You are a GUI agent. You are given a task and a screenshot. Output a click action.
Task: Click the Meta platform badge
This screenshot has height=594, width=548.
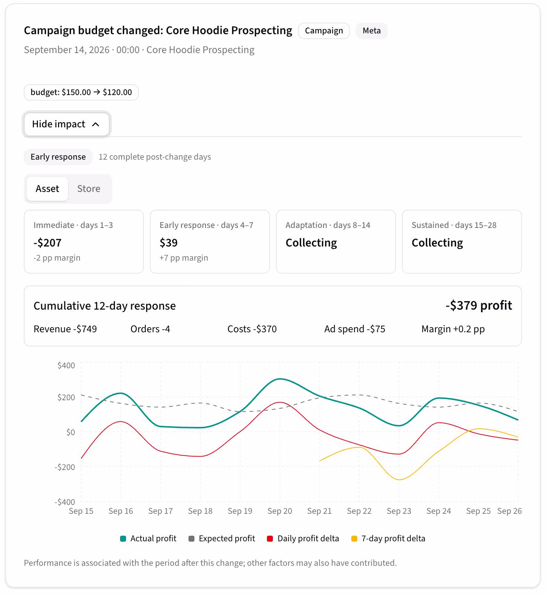click(372, 31)
